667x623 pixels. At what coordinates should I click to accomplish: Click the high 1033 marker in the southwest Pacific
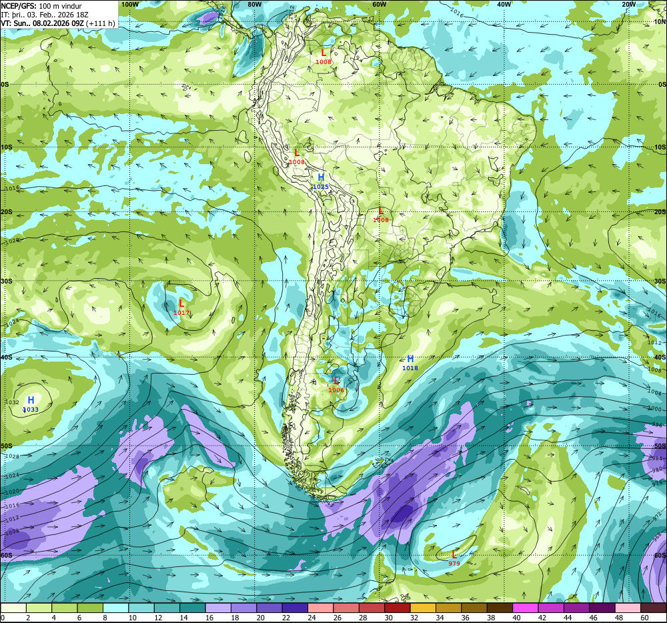point(31,404)
